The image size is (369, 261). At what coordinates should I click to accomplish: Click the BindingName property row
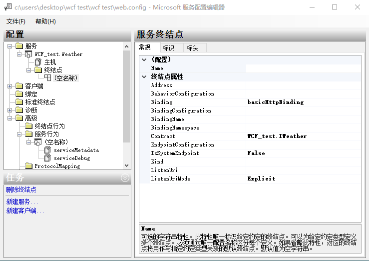[x=255, y=119]
